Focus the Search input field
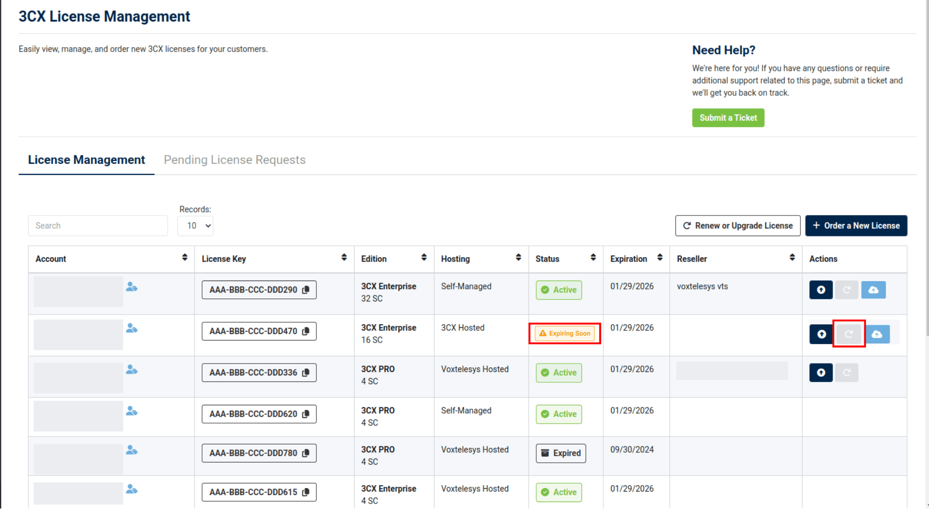 click(x=98, y=226)
